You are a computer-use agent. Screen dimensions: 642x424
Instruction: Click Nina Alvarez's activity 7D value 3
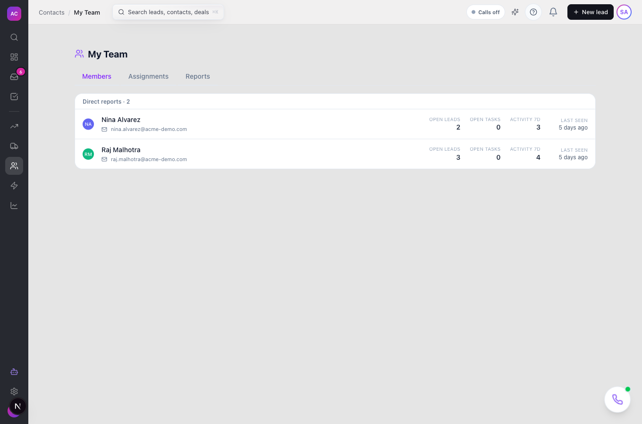coord(538,127)
